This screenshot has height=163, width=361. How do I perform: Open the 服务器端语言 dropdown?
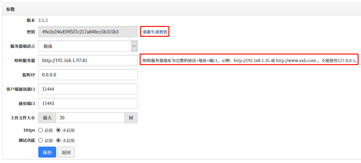(x=88, y=46)
